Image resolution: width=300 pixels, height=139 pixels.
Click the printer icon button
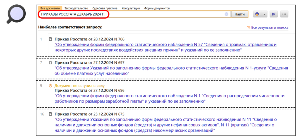pos(257,14)
